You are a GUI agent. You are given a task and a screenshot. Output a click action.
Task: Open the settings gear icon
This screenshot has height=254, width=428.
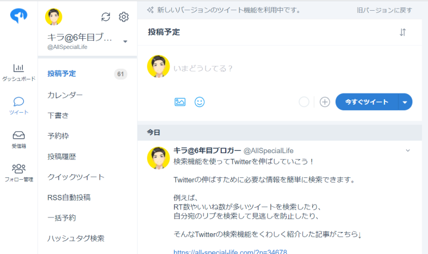pos(124,17)
